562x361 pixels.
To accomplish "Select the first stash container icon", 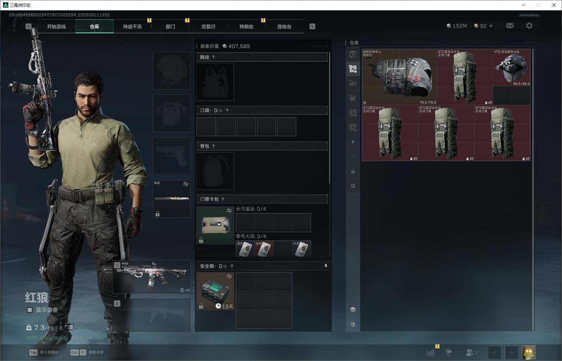I will click(x=353, y=54).
